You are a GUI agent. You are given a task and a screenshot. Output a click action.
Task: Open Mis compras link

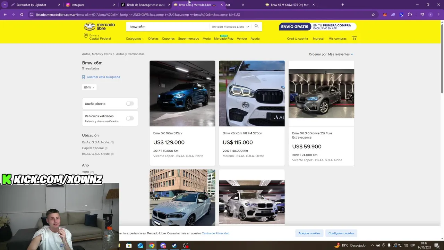pos(338,39)
